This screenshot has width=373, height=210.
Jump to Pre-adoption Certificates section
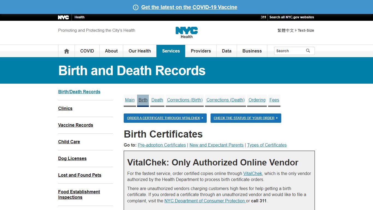(162, 145)
